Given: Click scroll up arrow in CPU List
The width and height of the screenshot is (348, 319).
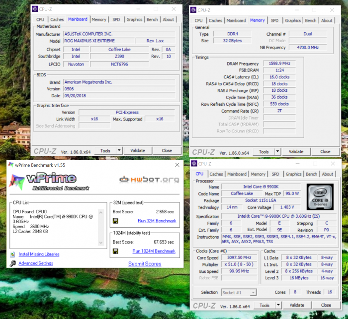Looking at the screenshot, I should click(101, 212).
